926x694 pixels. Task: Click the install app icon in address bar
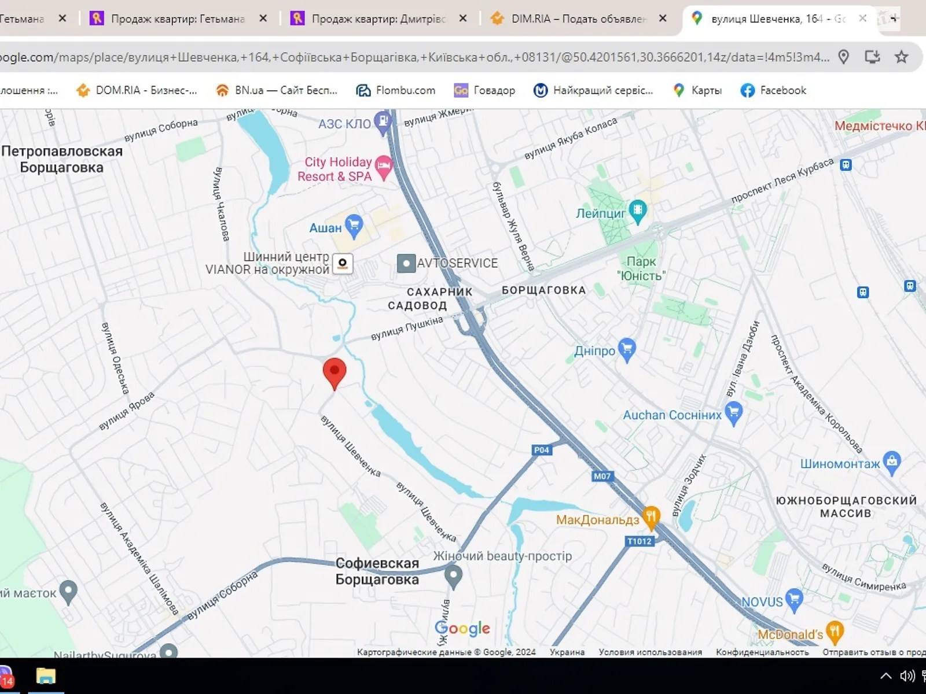click(872, 57)
